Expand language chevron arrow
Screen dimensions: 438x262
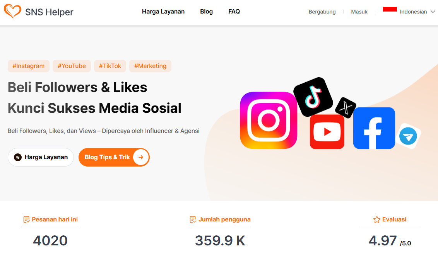point(433,12)
